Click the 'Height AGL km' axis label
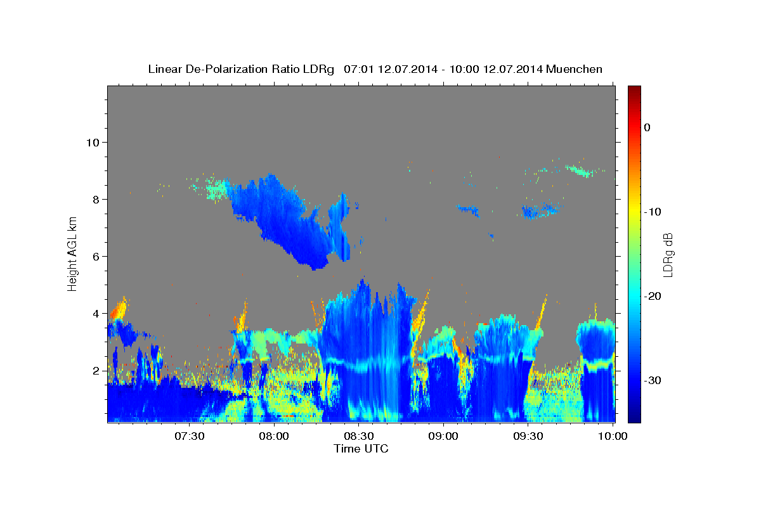This screenshot has width=761, height=507. [x=72, y=253]
